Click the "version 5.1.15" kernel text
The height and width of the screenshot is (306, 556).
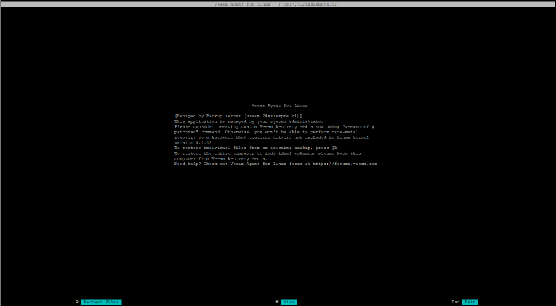(x=193, y=143)
